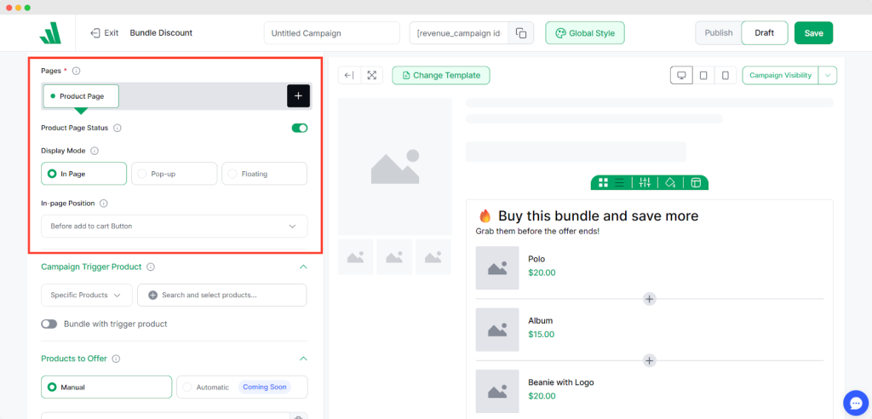
Task: Switch to tablet preview
Action: click(x=703, y=75)
